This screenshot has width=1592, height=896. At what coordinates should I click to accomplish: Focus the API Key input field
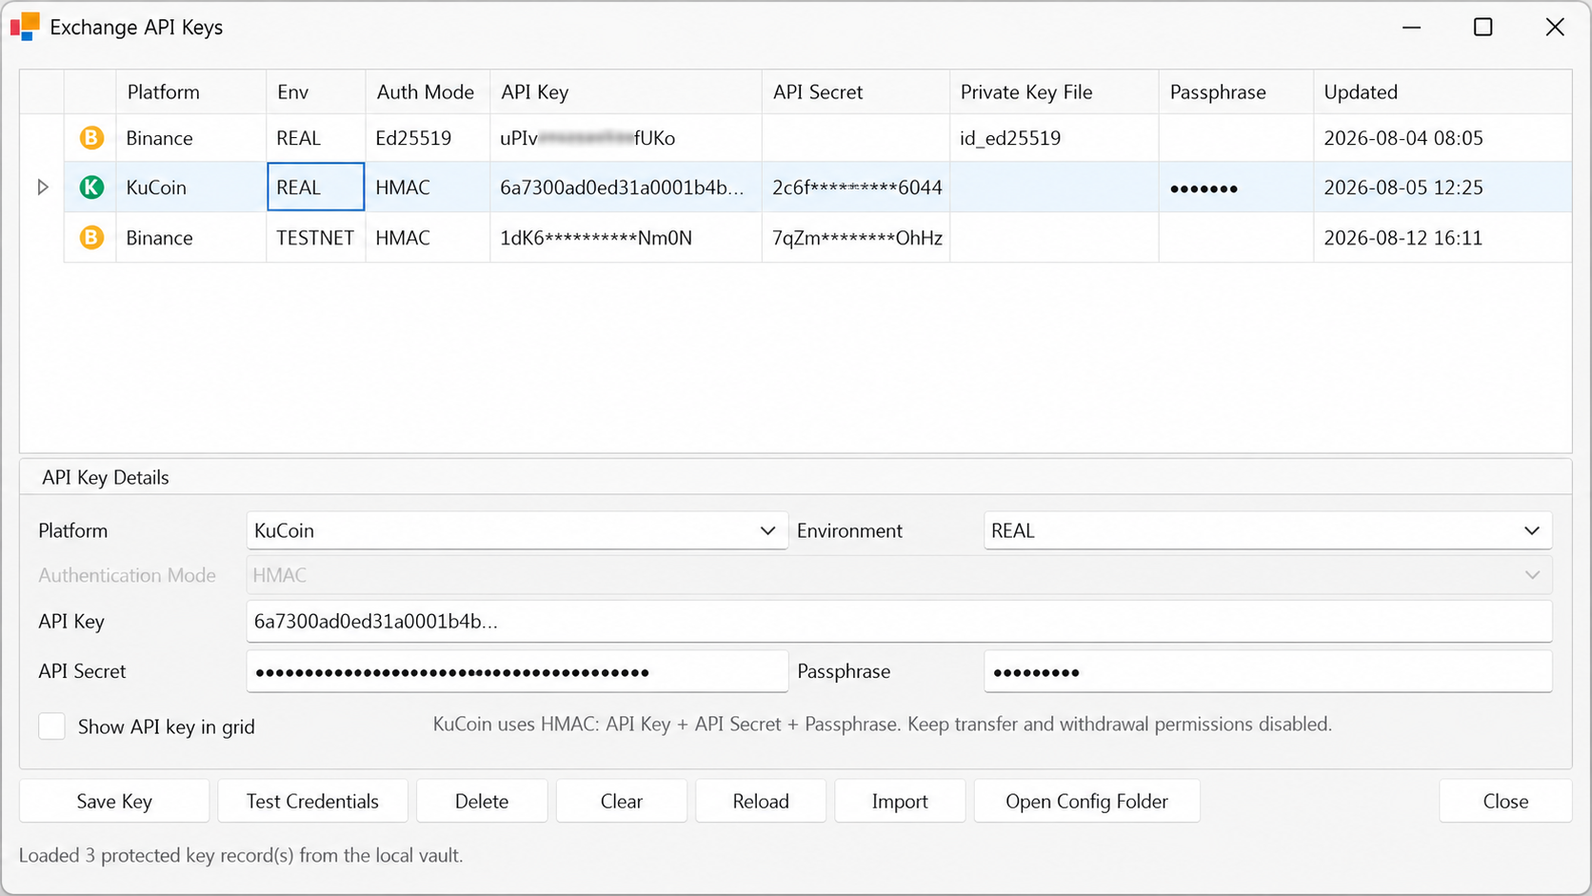click(x=899, y=621)
